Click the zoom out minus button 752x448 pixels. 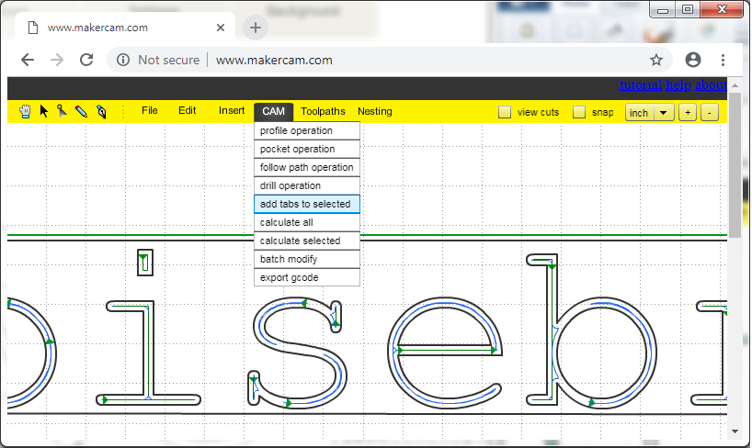[x=709, y=113]
